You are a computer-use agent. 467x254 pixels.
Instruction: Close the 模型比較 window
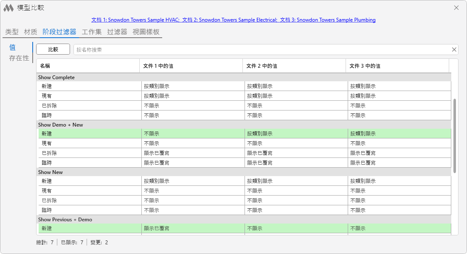456,8
